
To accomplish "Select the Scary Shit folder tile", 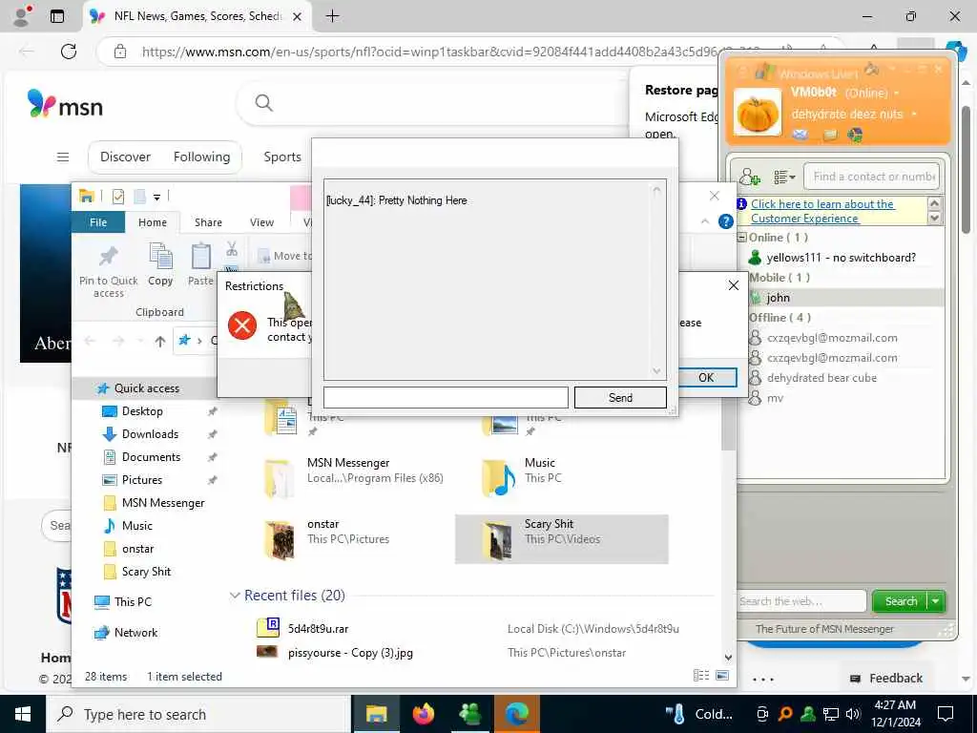I will (561, 539).
